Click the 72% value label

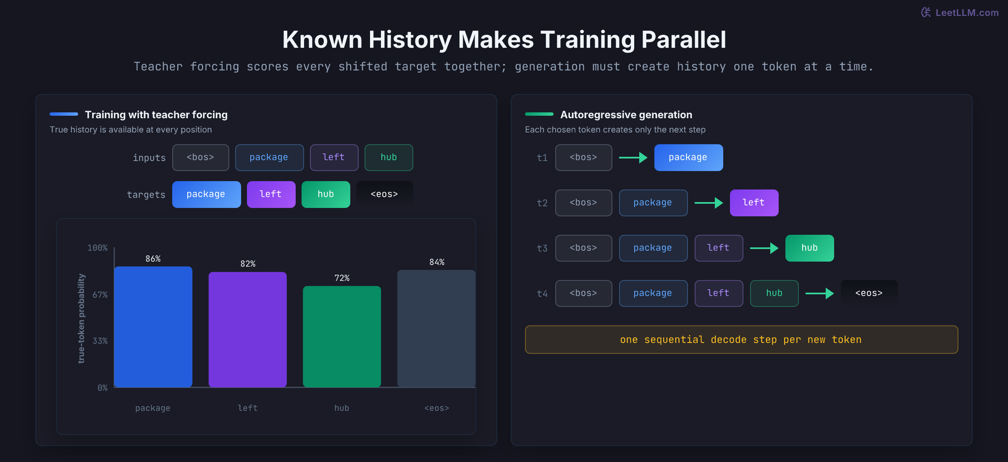pos(342,278)
